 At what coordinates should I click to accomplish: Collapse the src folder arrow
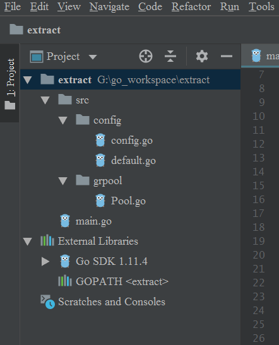tap(45, 100)
